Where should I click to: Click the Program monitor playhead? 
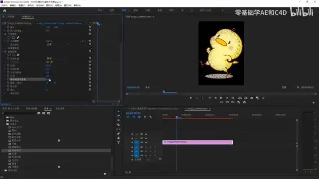pos(164,91)
